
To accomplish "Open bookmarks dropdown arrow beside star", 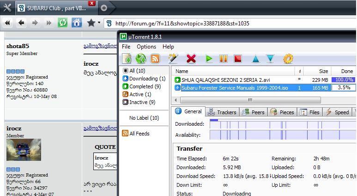I will coord(99,22).
